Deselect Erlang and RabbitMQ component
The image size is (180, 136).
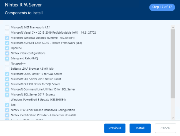coord(7,58)
